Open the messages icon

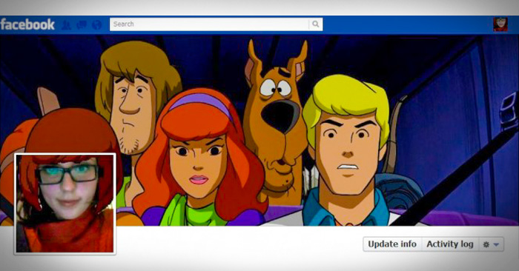pos(82,24)
